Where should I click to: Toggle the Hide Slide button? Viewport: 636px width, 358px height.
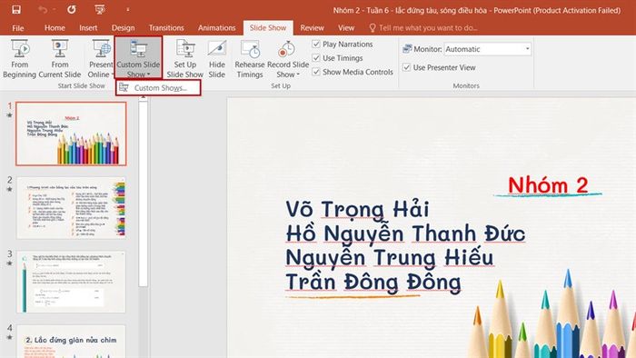pyautogui.click(x=216, y=59)
